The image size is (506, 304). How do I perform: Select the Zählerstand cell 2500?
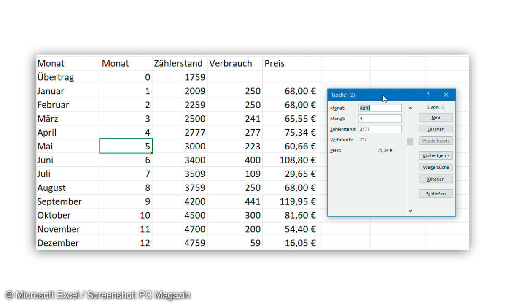click(180, 119)
